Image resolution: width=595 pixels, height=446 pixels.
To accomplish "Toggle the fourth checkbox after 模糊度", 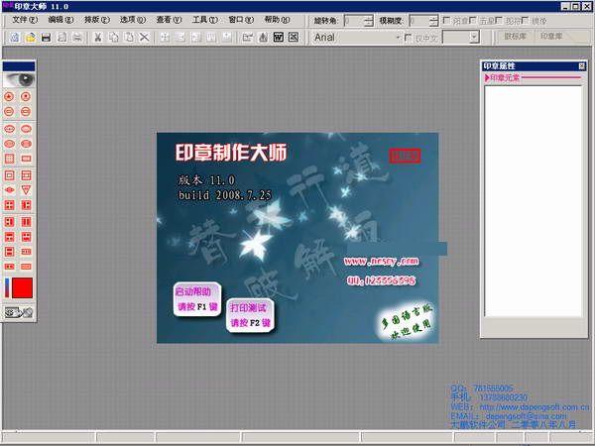I will click(x=525, y=20).
